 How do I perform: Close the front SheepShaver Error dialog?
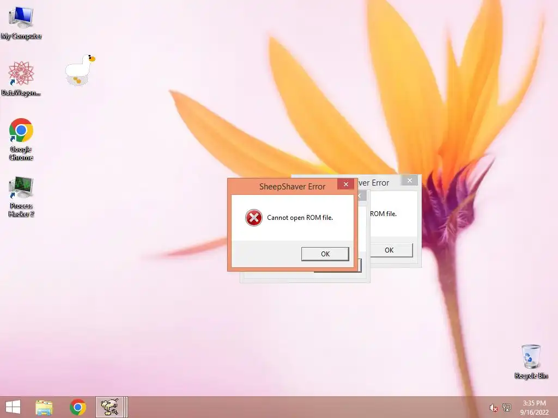coord(345,184)
